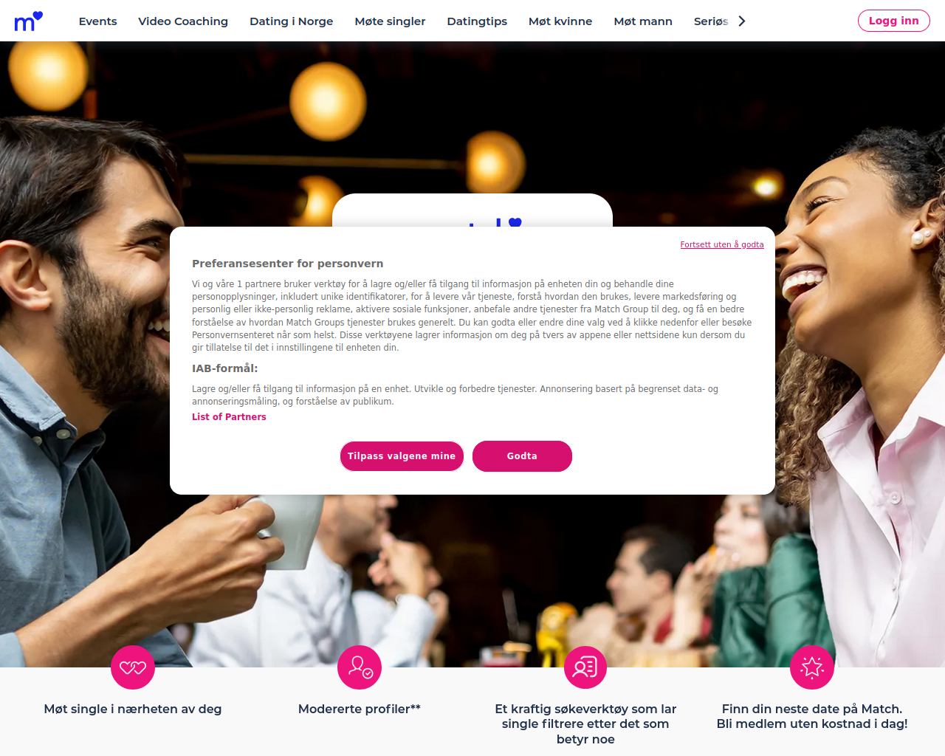This screenshot has width=945, height=756.
Task: Open Møt kvinne navigation link
Action: click(560, 21)
